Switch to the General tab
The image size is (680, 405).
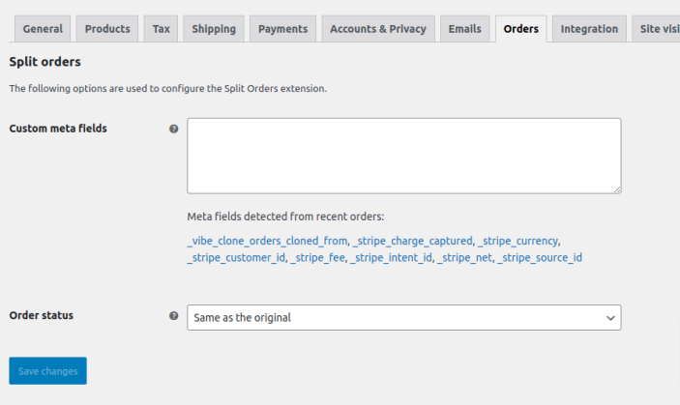[x=43, y=29]
